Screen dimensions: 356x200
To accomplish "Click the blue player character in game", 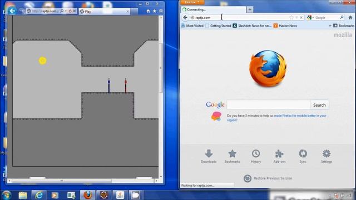I will [x=109, y=86].
